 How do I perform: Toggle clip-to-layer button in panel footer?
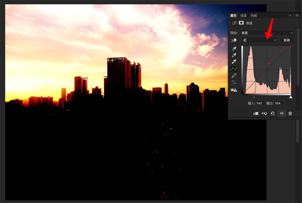[x=256, y=114]
